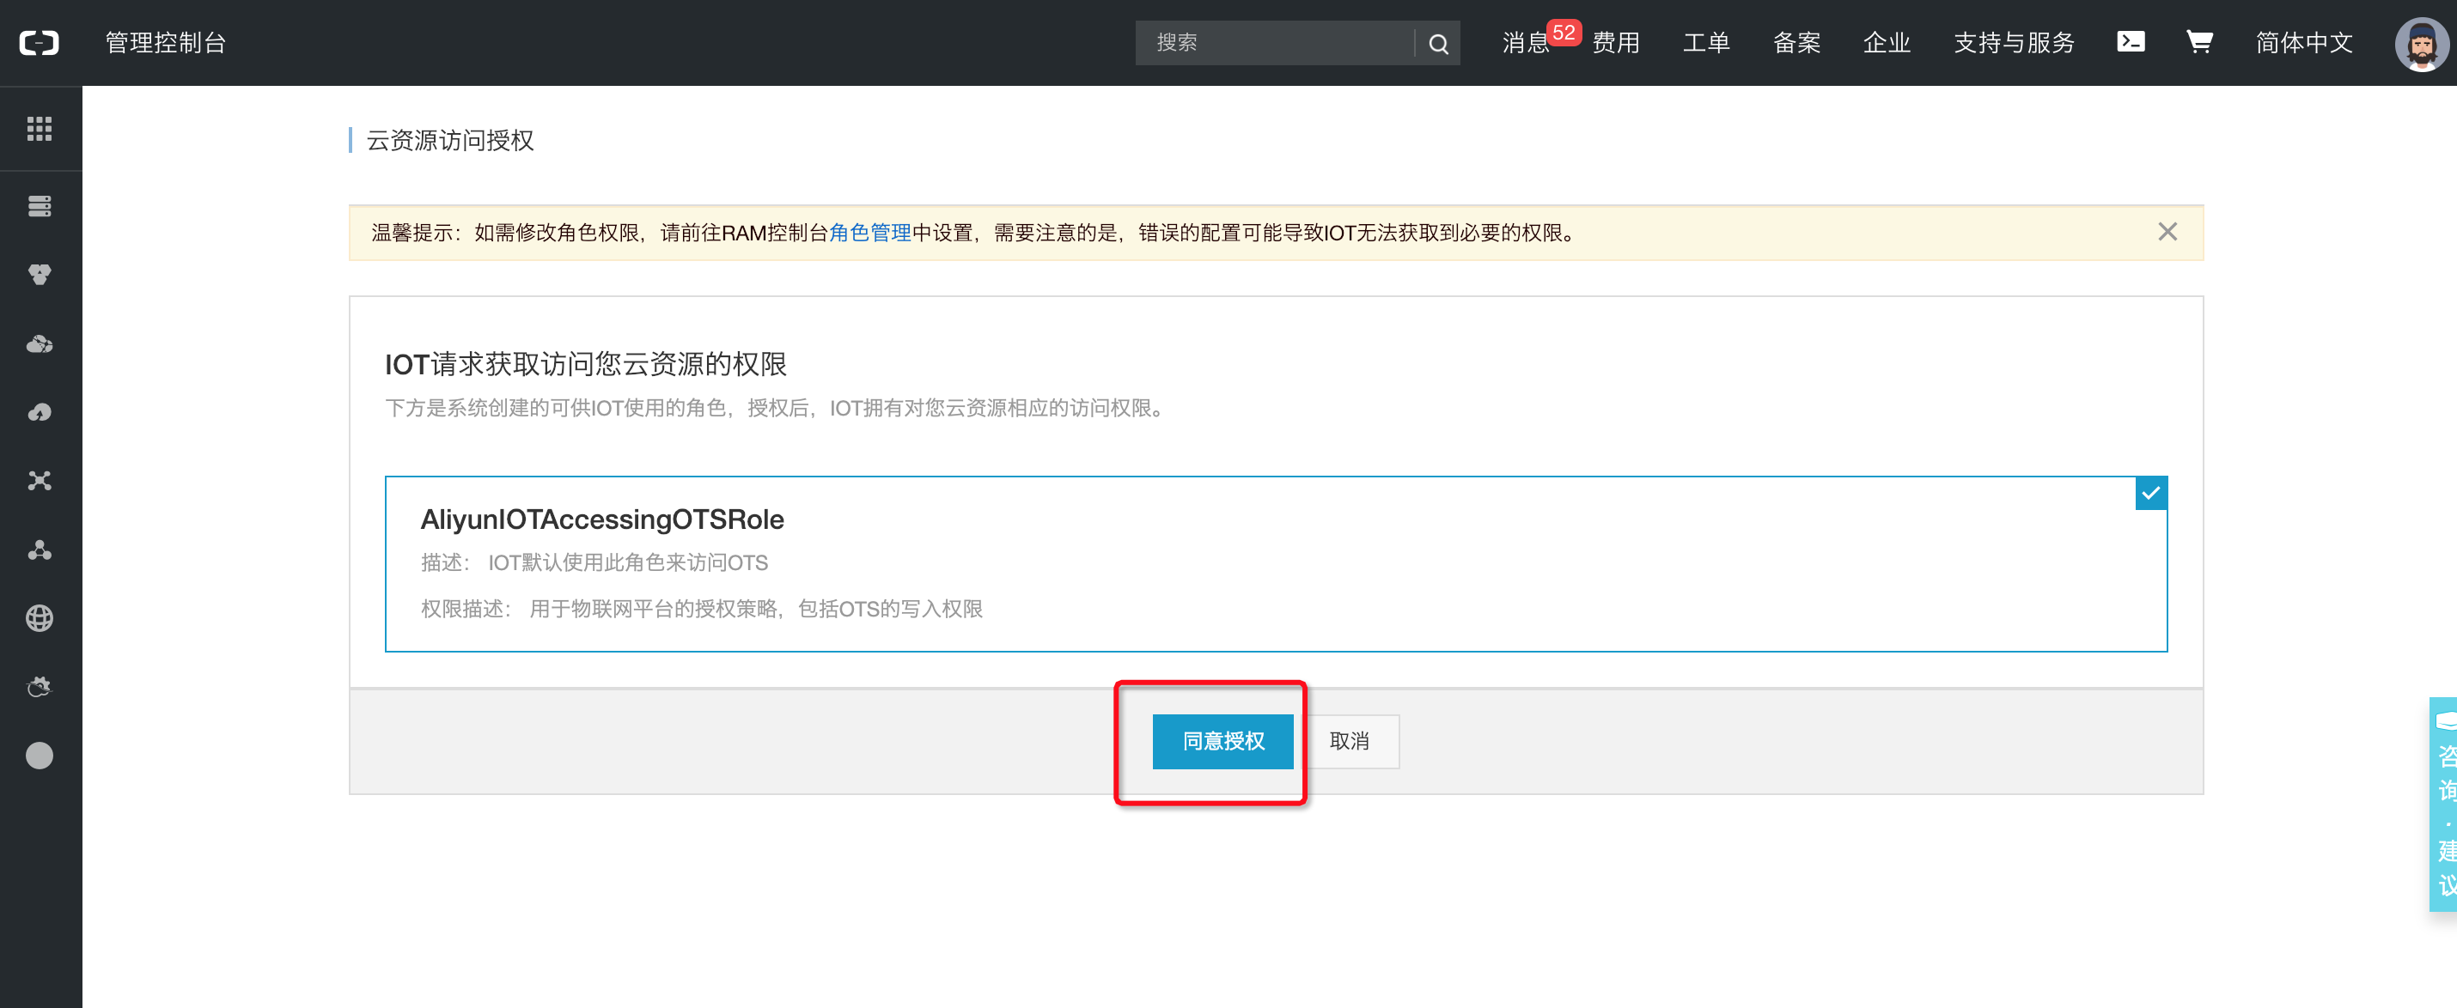Open the products grid menu icon
This screenshot has height=1008, width=2457.
pos(40,129)
